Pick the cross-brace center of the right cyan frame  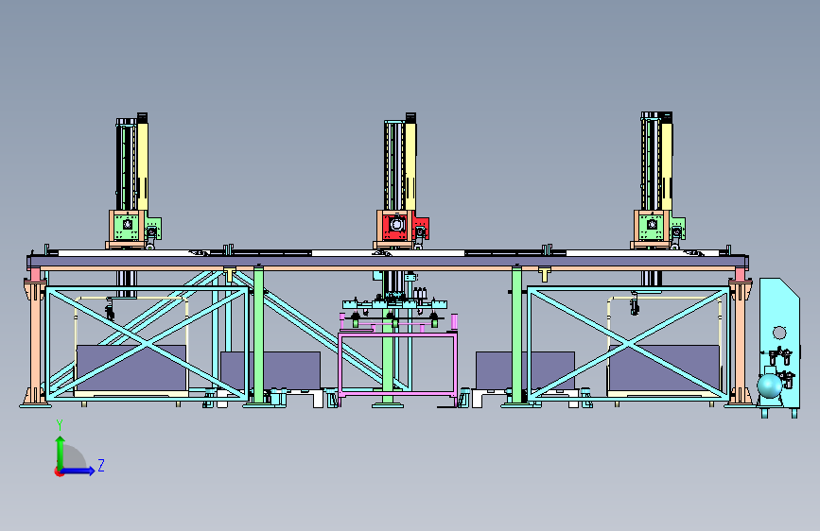point(628,343)
